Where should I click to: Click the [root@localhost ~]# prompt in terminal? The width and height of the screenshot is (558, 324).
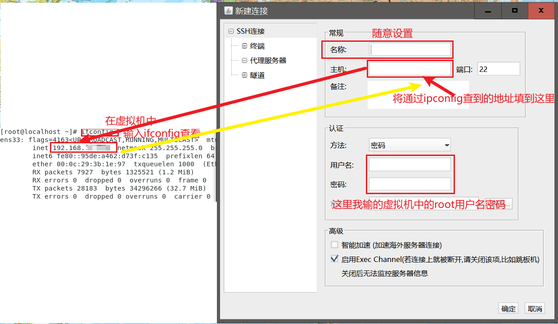coord(39,132)
